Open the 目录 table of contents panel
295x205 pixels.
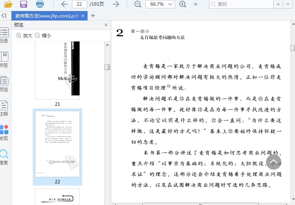[4, 35]
